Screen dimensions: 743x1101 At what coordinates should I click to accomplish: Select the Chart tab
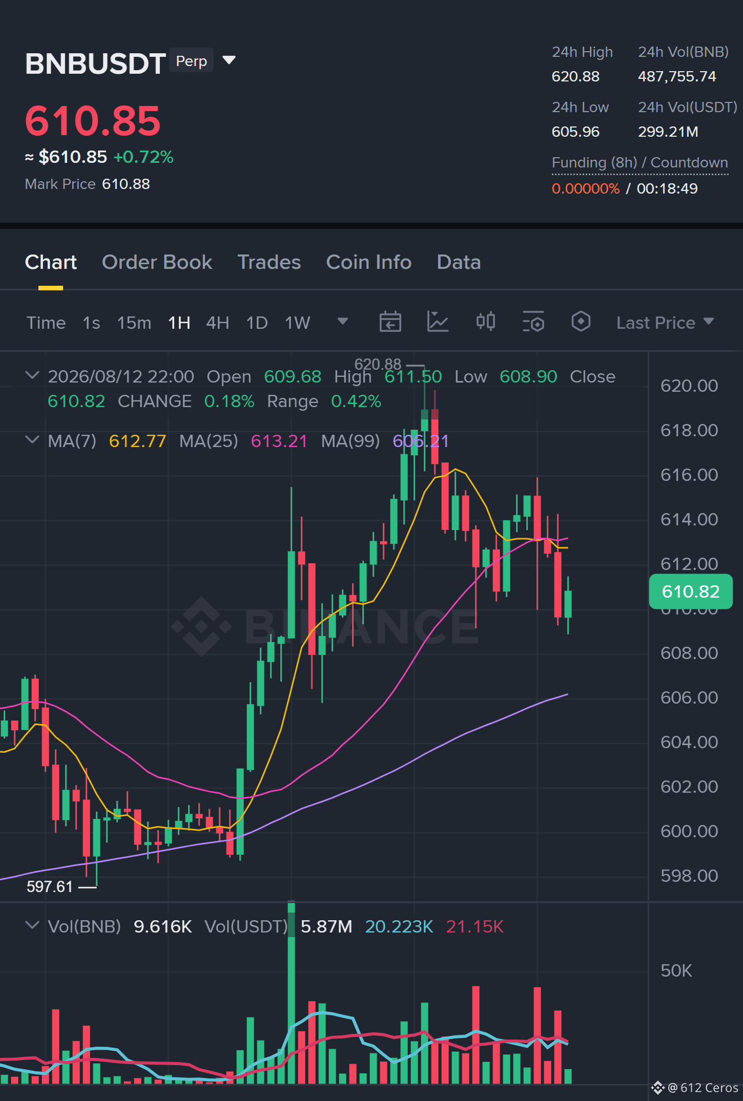51,262
